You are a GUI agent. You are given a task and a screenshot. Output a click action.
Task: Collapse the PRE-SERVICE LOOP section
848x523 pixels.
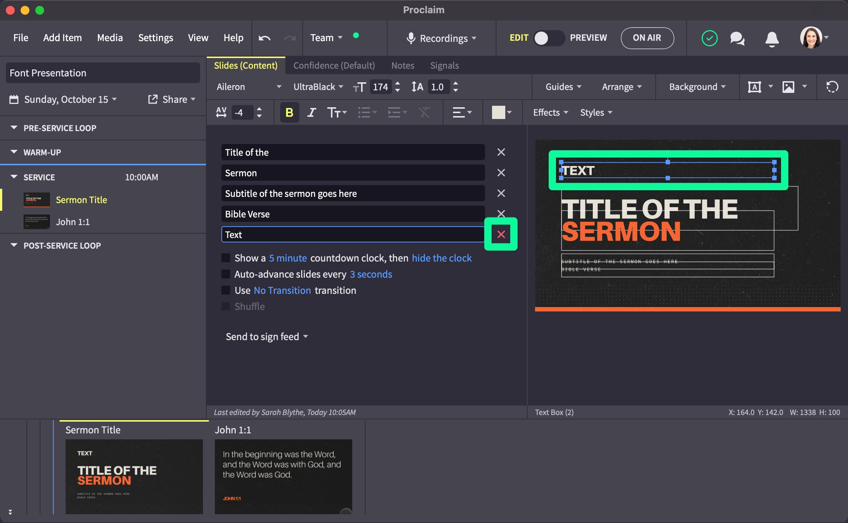click(x=14, y=128)
